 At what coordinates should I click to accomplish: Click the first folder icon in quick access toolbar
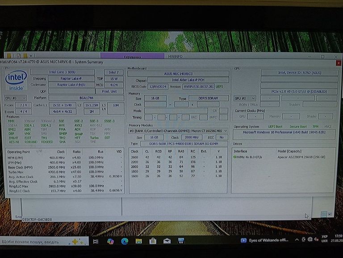(x=9, y=56)
